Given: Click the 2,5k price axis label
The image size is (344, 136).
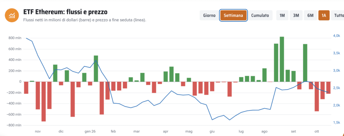Looking at the screenshot, I should 336,88.
